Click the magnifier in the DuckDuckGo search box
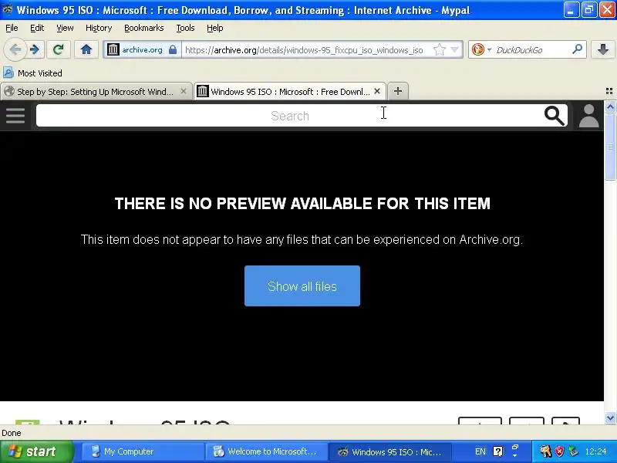This screenshot has width=617, height=463. tap(577, 49)
